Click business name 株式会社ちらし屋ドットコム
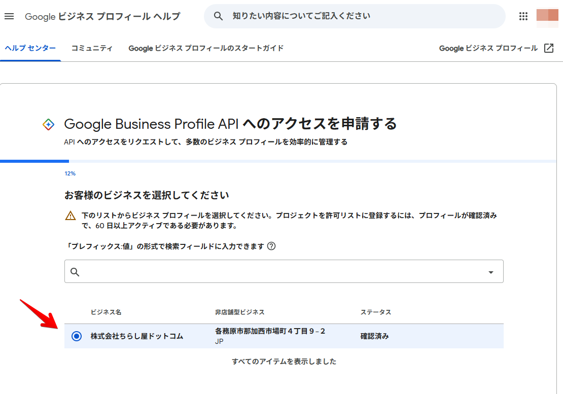Viewport: 563px width, 394px height. pos(137,336)
